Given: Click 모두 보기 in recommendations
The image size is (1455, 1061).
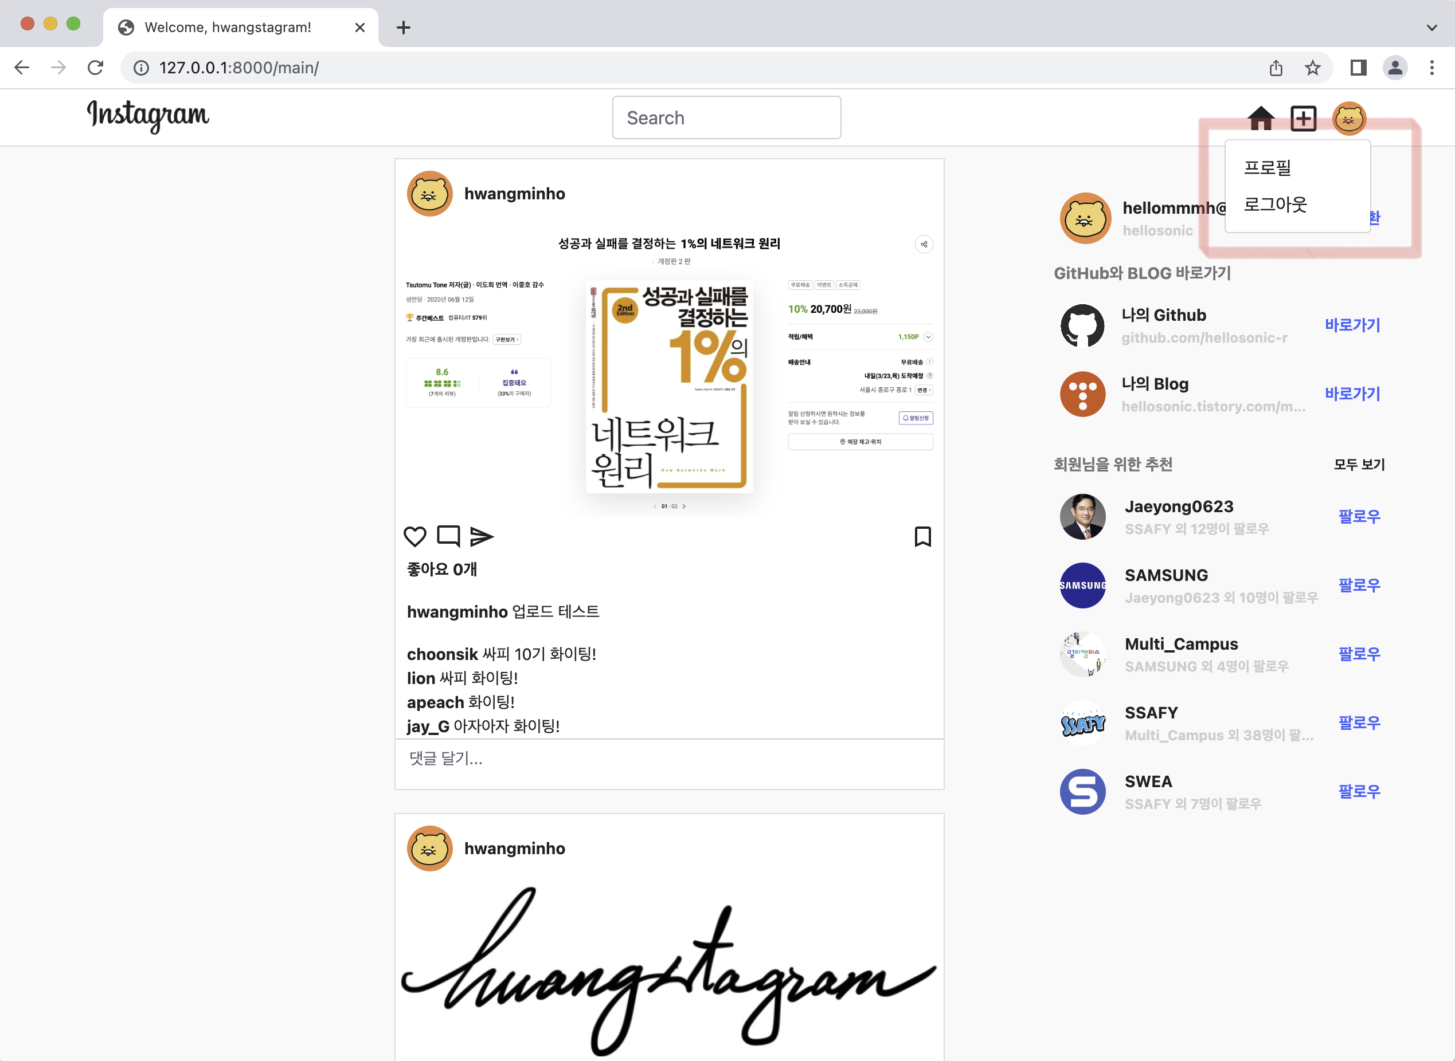Looking at the screenshot, I should [x=1359, y=465].
